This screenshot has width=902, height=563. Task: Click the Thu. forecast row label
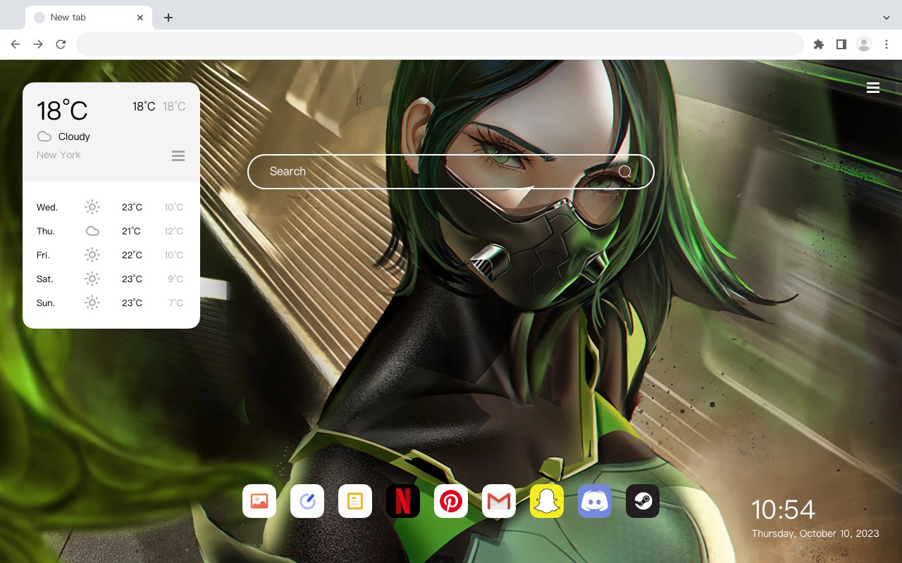coord(46,231)
